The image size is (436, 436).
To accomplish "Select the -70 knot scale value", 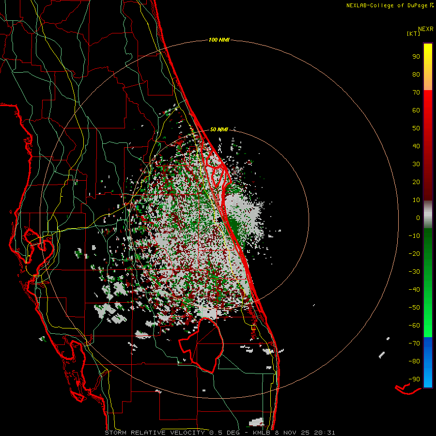I will pos(414,343).
